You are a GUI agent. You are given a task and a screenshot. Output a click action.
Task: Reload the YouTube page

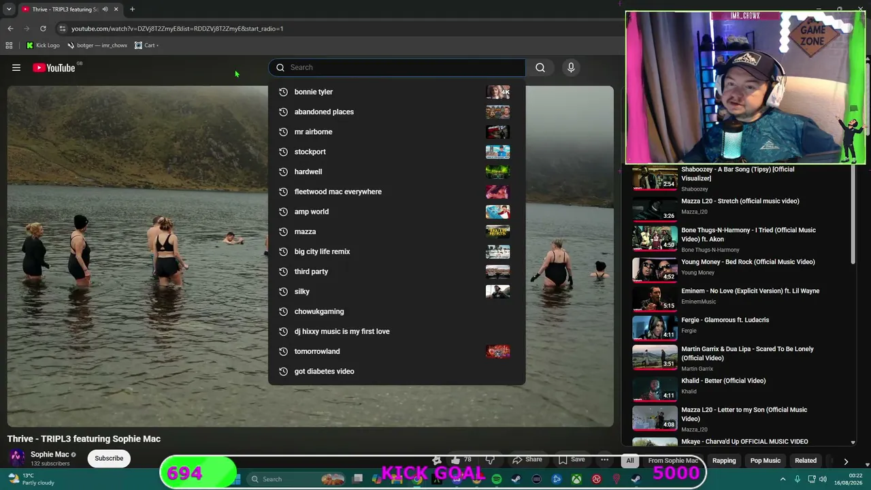(x=43, y=29)
